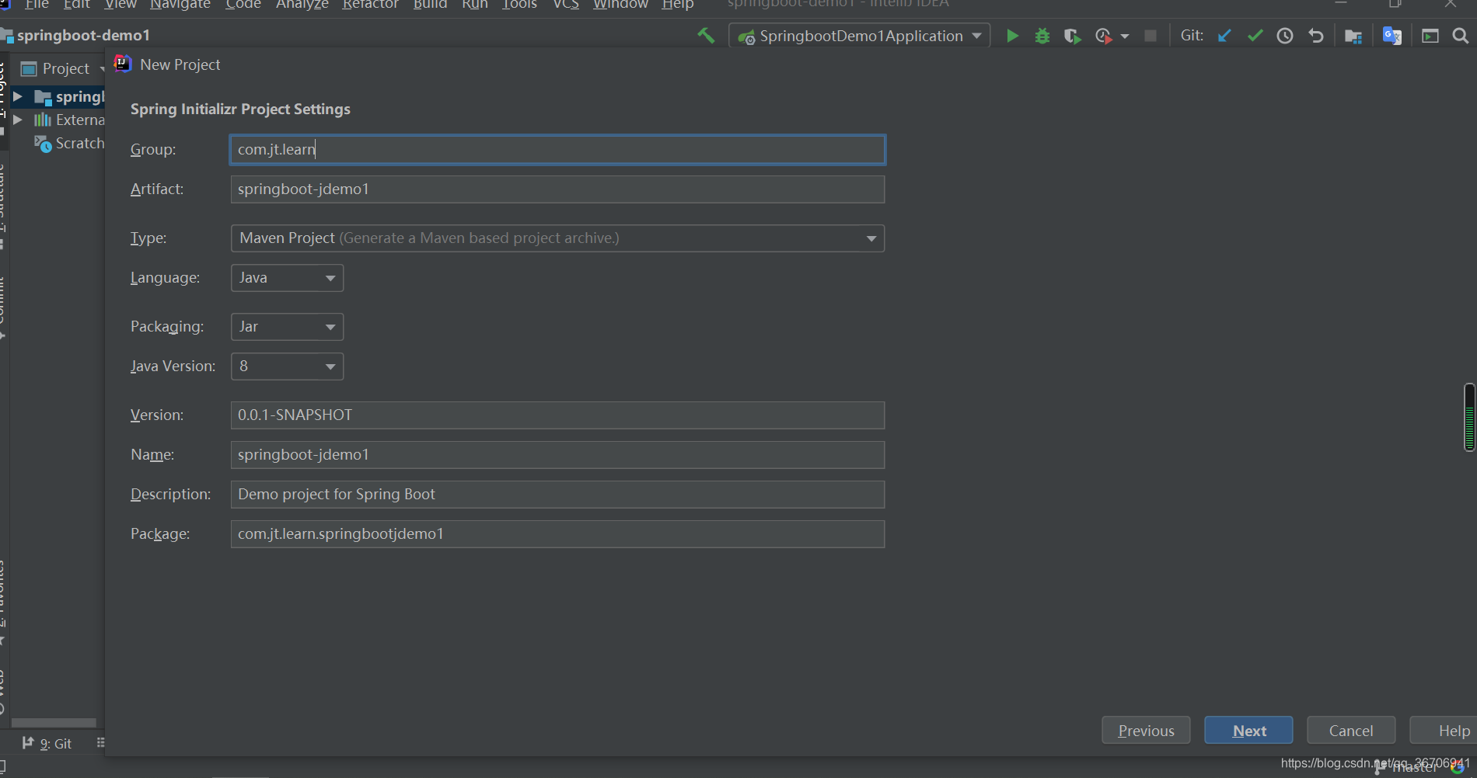Open the Tools menu
The image size is (1477, 778).
point(520,5)
